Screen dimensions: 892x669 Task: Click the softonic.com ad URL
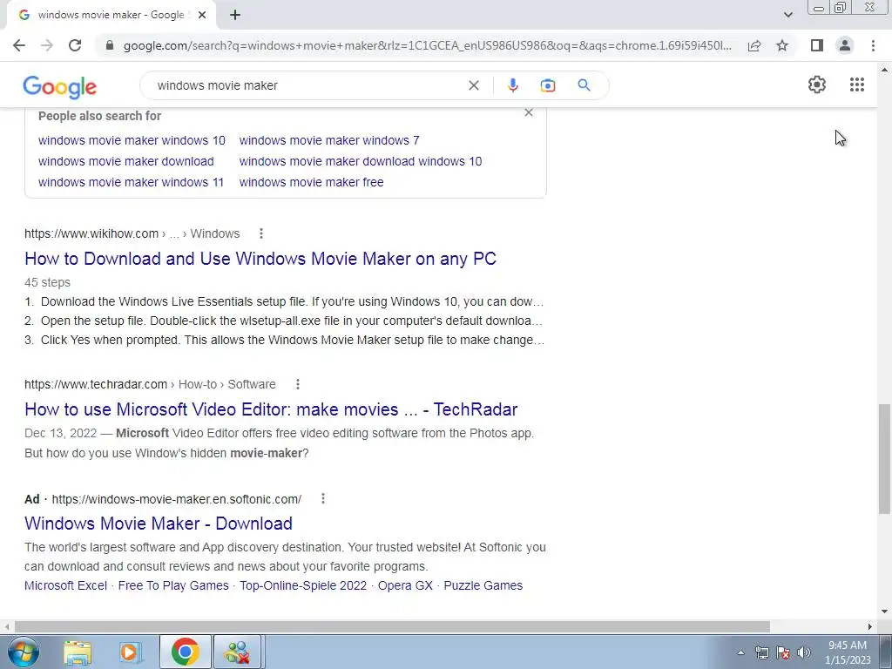click(176, 499)
